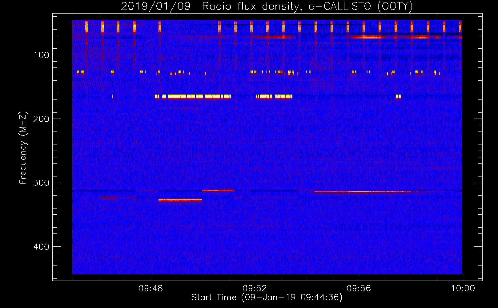Click the '300' frequency tick label
Screen dimensions: 498x308
(41, 183)
